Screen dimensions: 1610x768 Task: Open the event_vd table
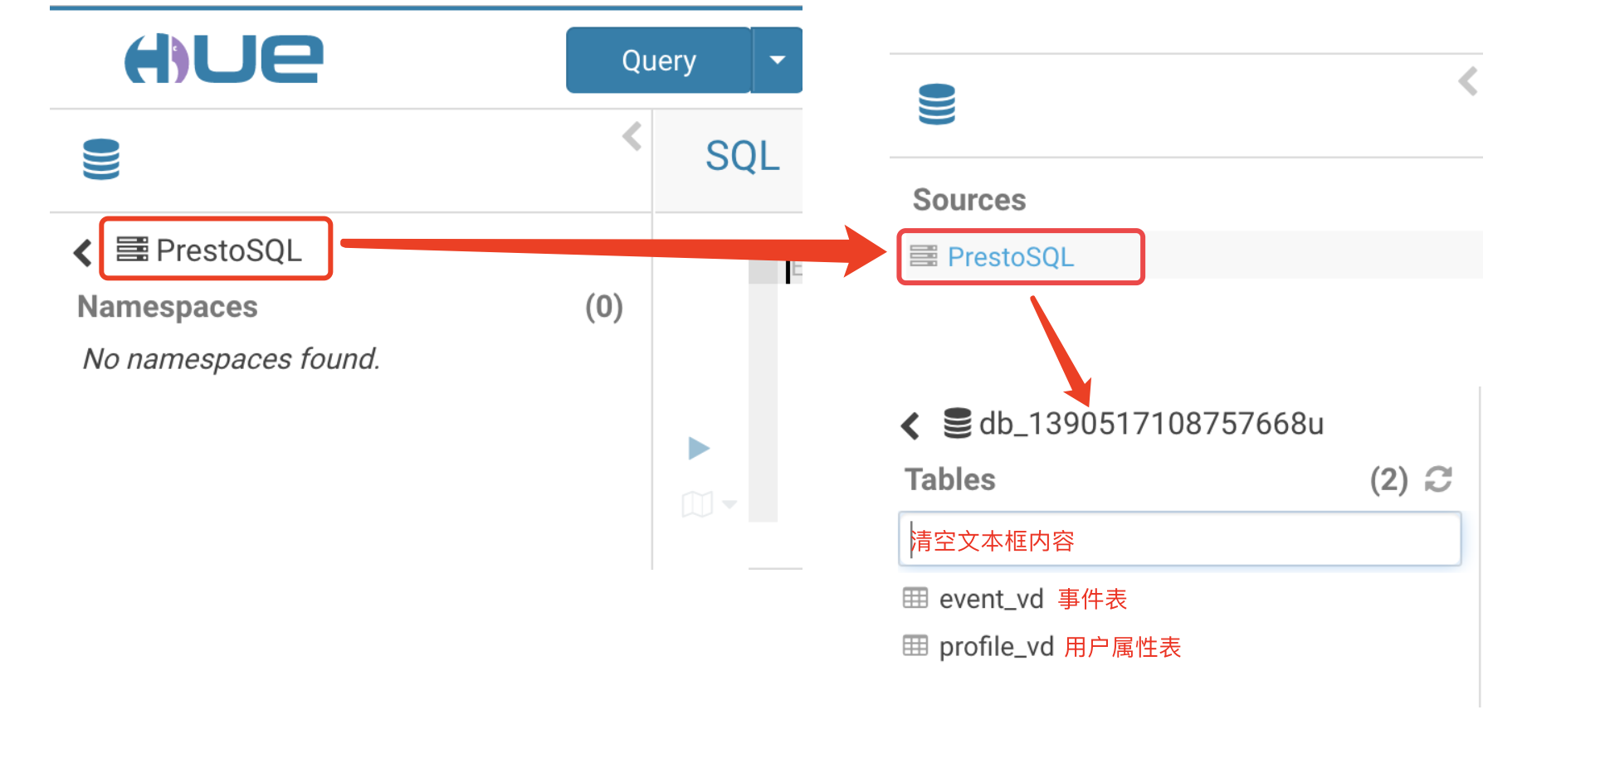tap(991, 599)
